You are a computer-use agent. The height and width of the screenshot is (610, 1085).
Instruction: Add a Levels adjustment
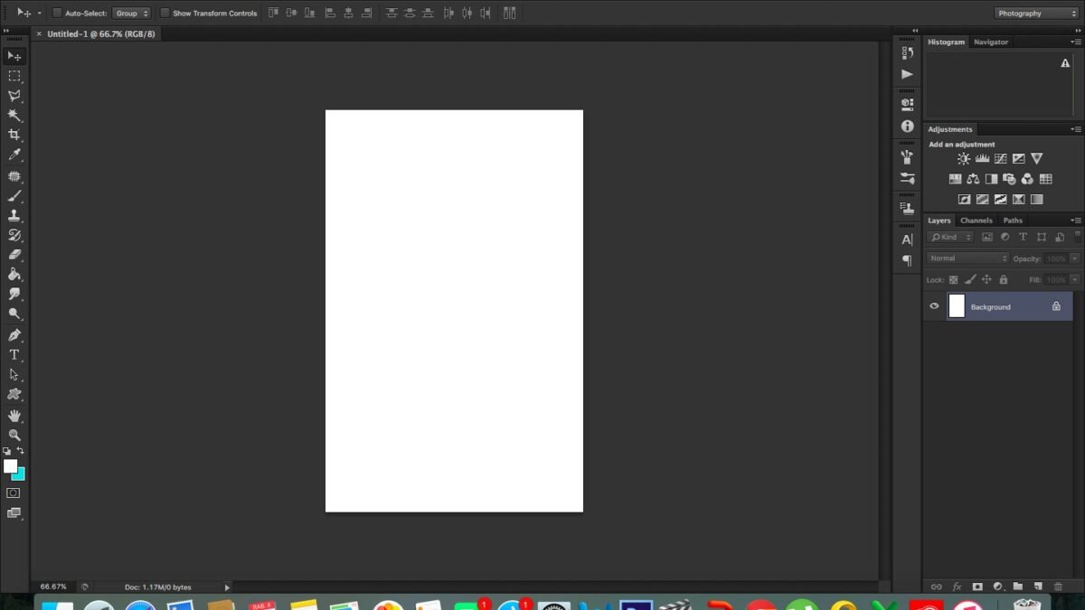click(982, 158)
